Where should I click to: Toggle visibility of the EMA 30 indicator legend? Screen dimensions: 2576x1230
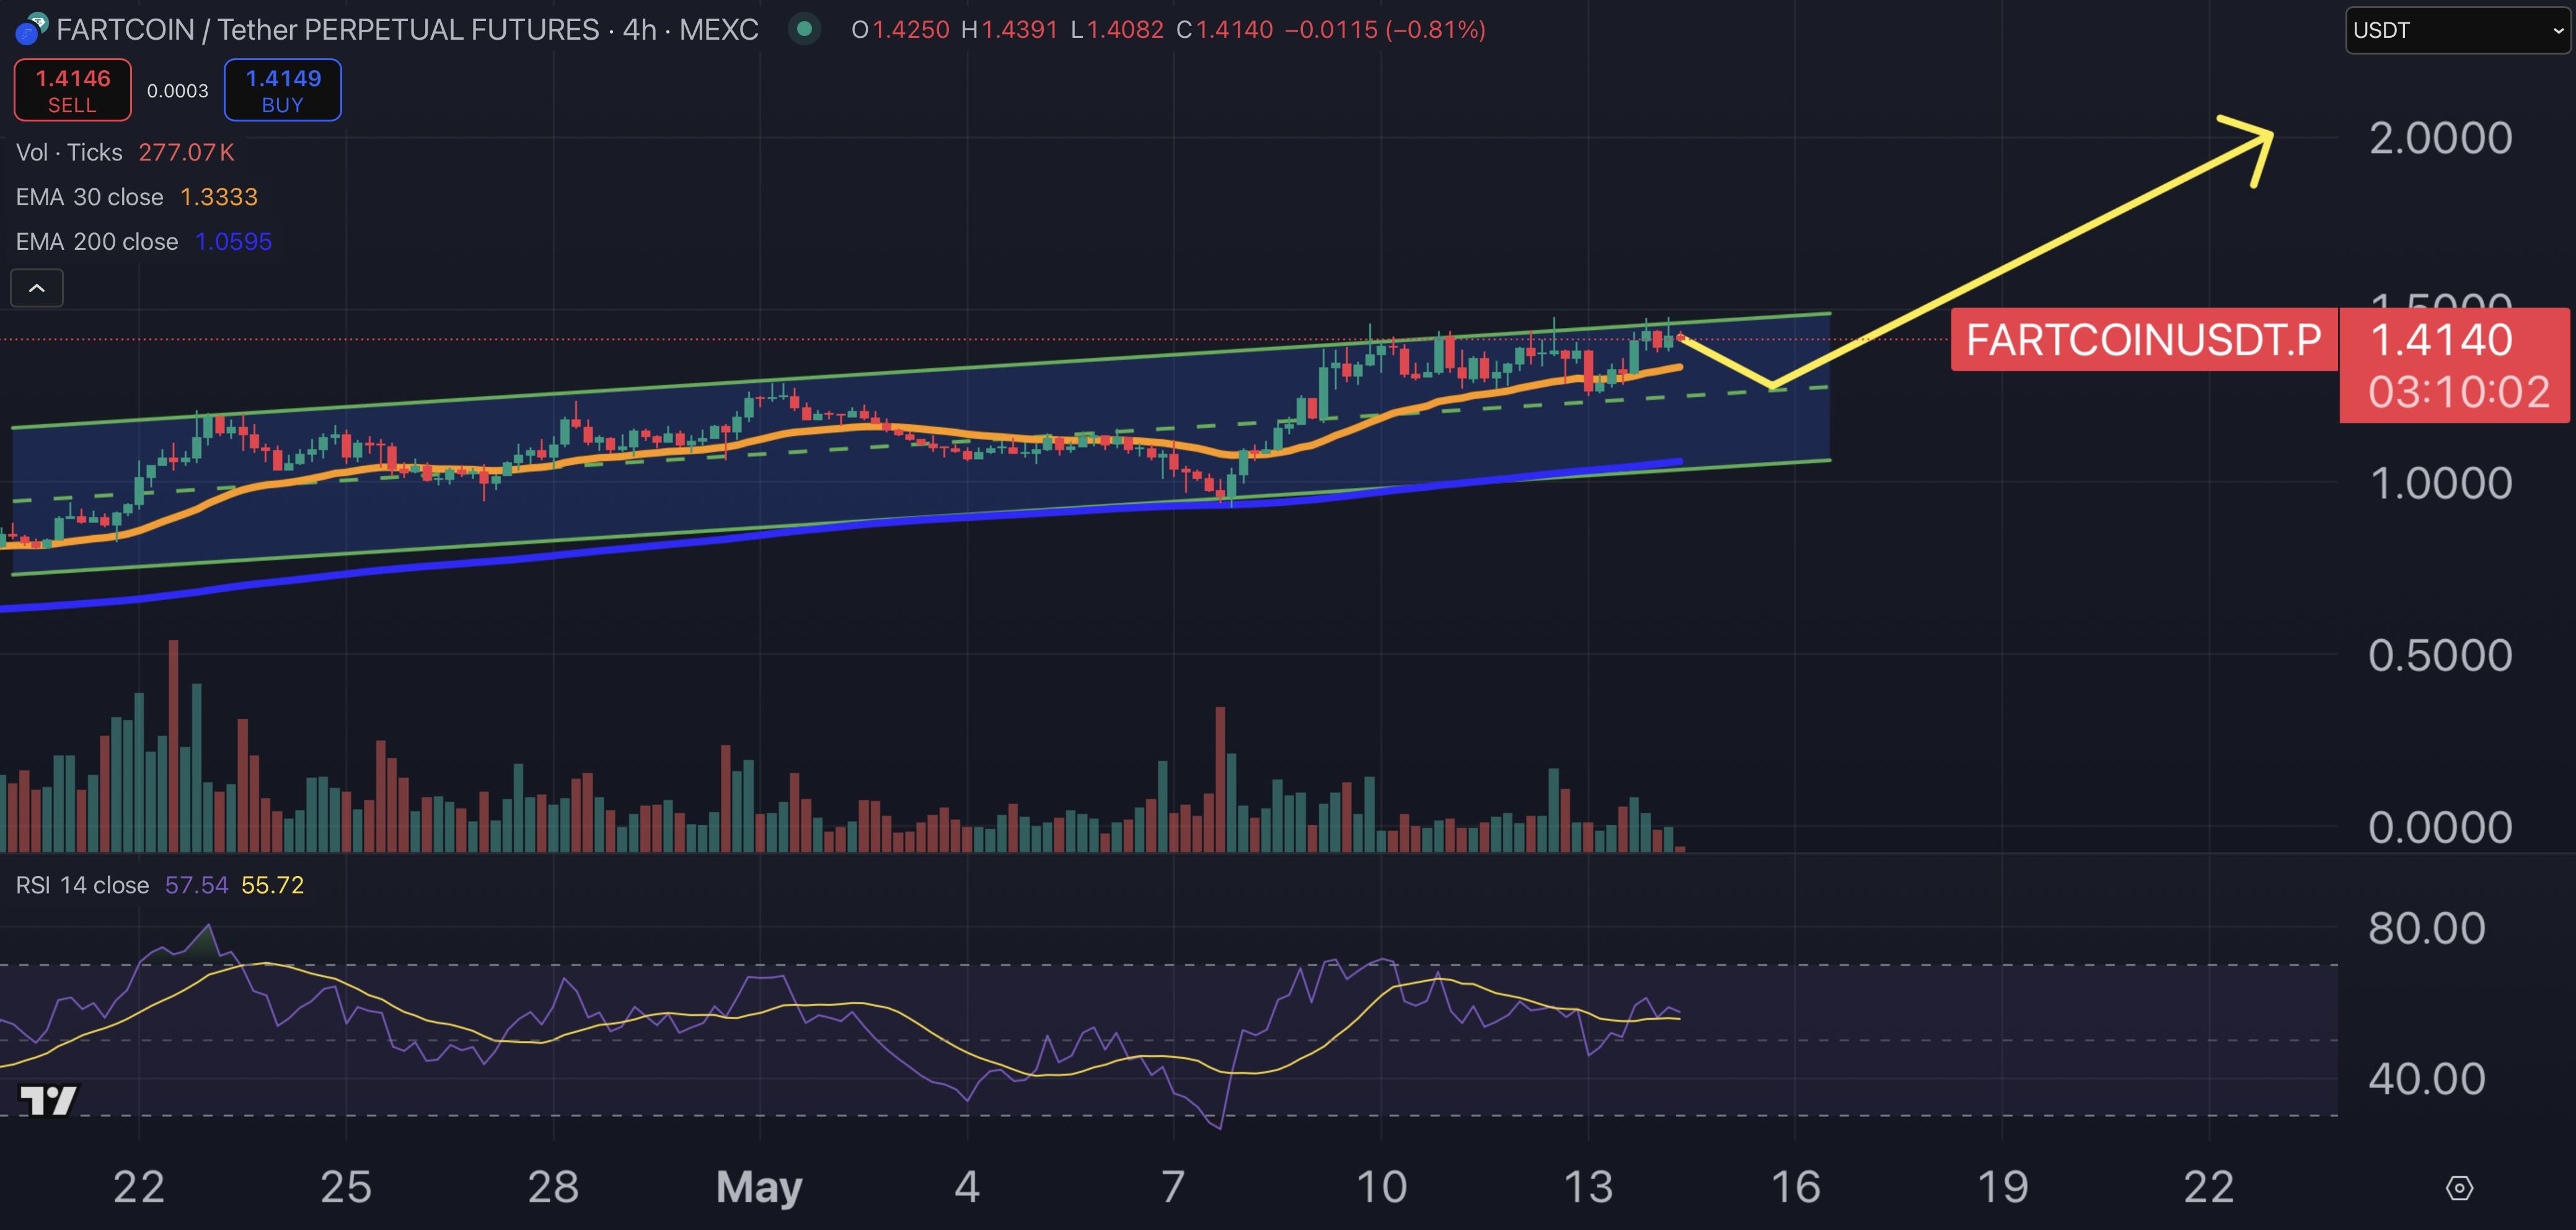click(x=90, y=197)
